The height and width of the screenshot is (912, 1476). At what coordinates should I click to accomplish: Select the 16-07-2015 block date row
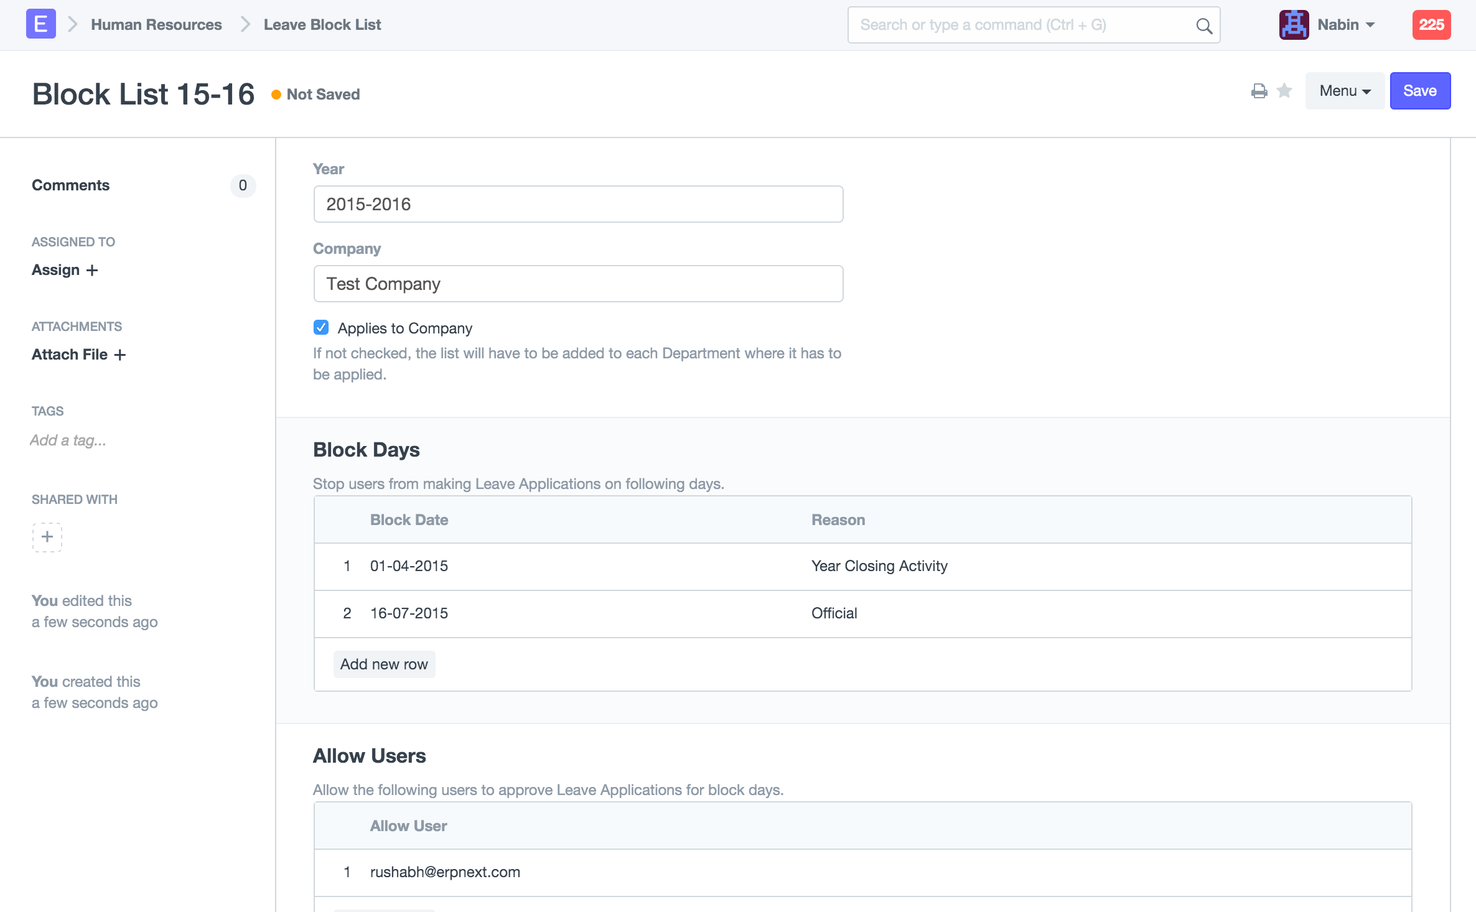pyautogui.click(x=409, y=613)
